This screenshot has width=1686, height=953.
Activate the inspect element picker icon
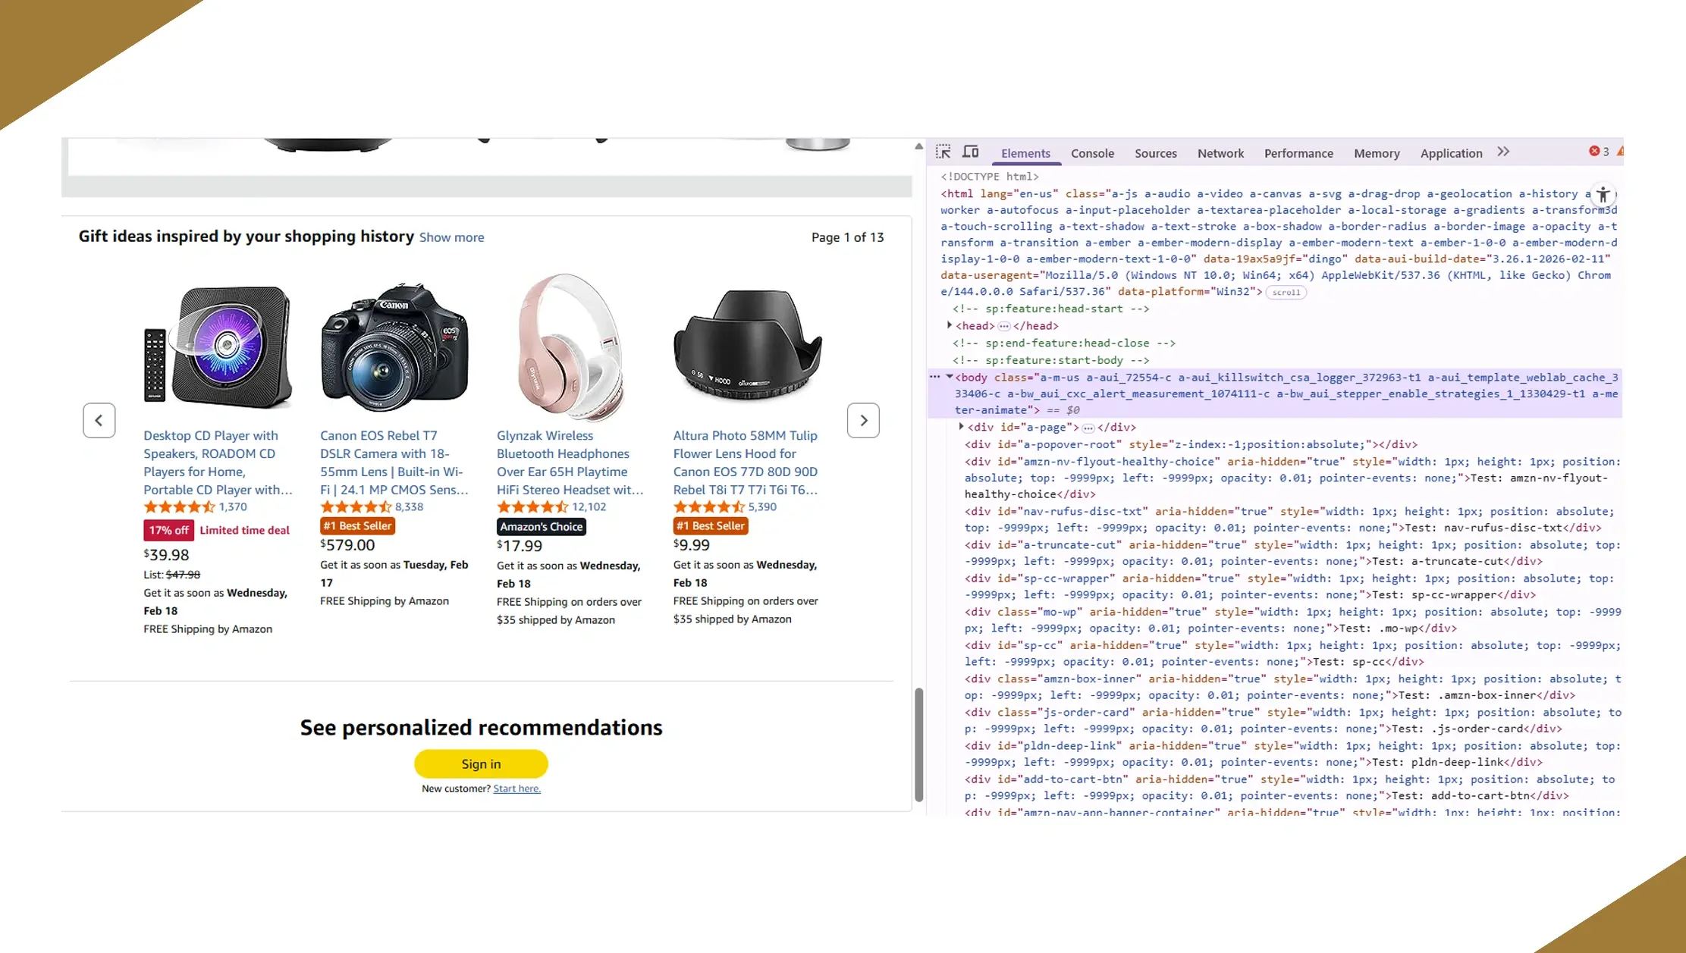(943, 152)
